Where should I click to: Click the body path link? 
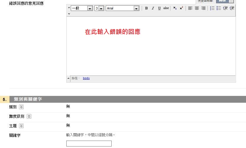pos(86,78)
